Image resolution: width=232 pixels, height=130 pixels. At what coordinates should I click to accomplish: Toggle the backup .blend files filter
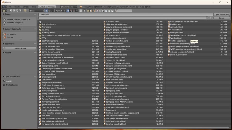tap(94, 11)
